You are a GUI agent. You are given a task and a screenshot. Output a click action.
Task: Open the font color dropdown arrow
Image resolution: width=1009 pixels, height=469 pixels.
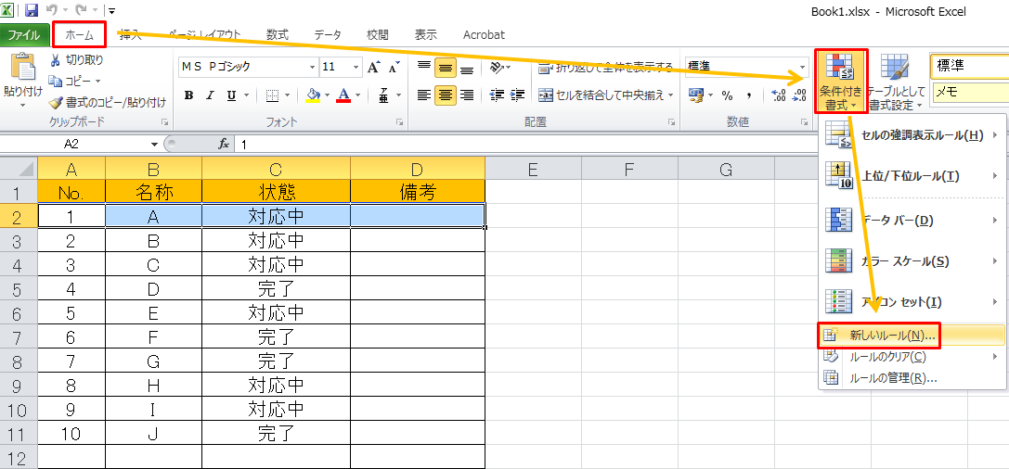(357, 95)
